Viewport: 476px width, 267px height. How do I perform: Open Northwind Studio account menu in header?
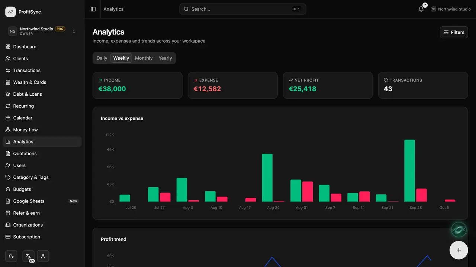[x=451, y=9]
